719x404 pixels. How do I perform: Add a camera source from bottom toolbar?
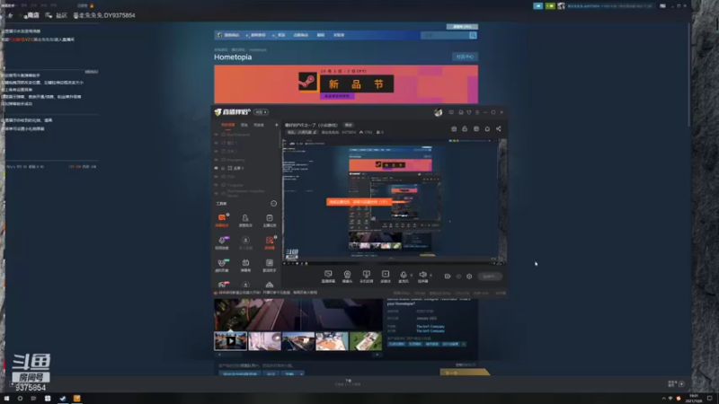coord(347,277)
